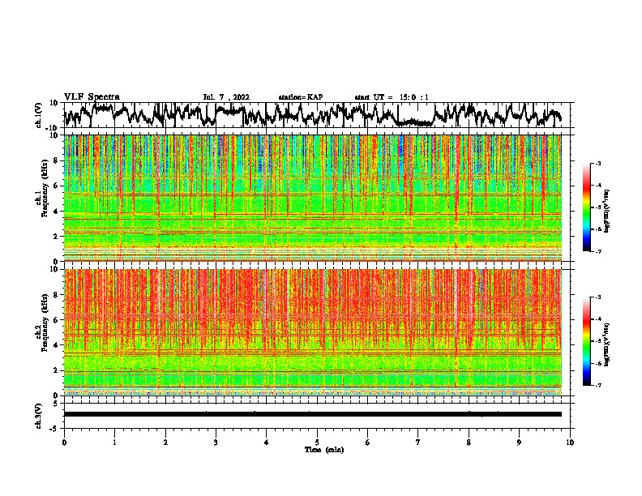Click the "4" kHz tick on ch.1 frequency axis
642x496 pixels.
pyautogui.click(x=56, y=212)
